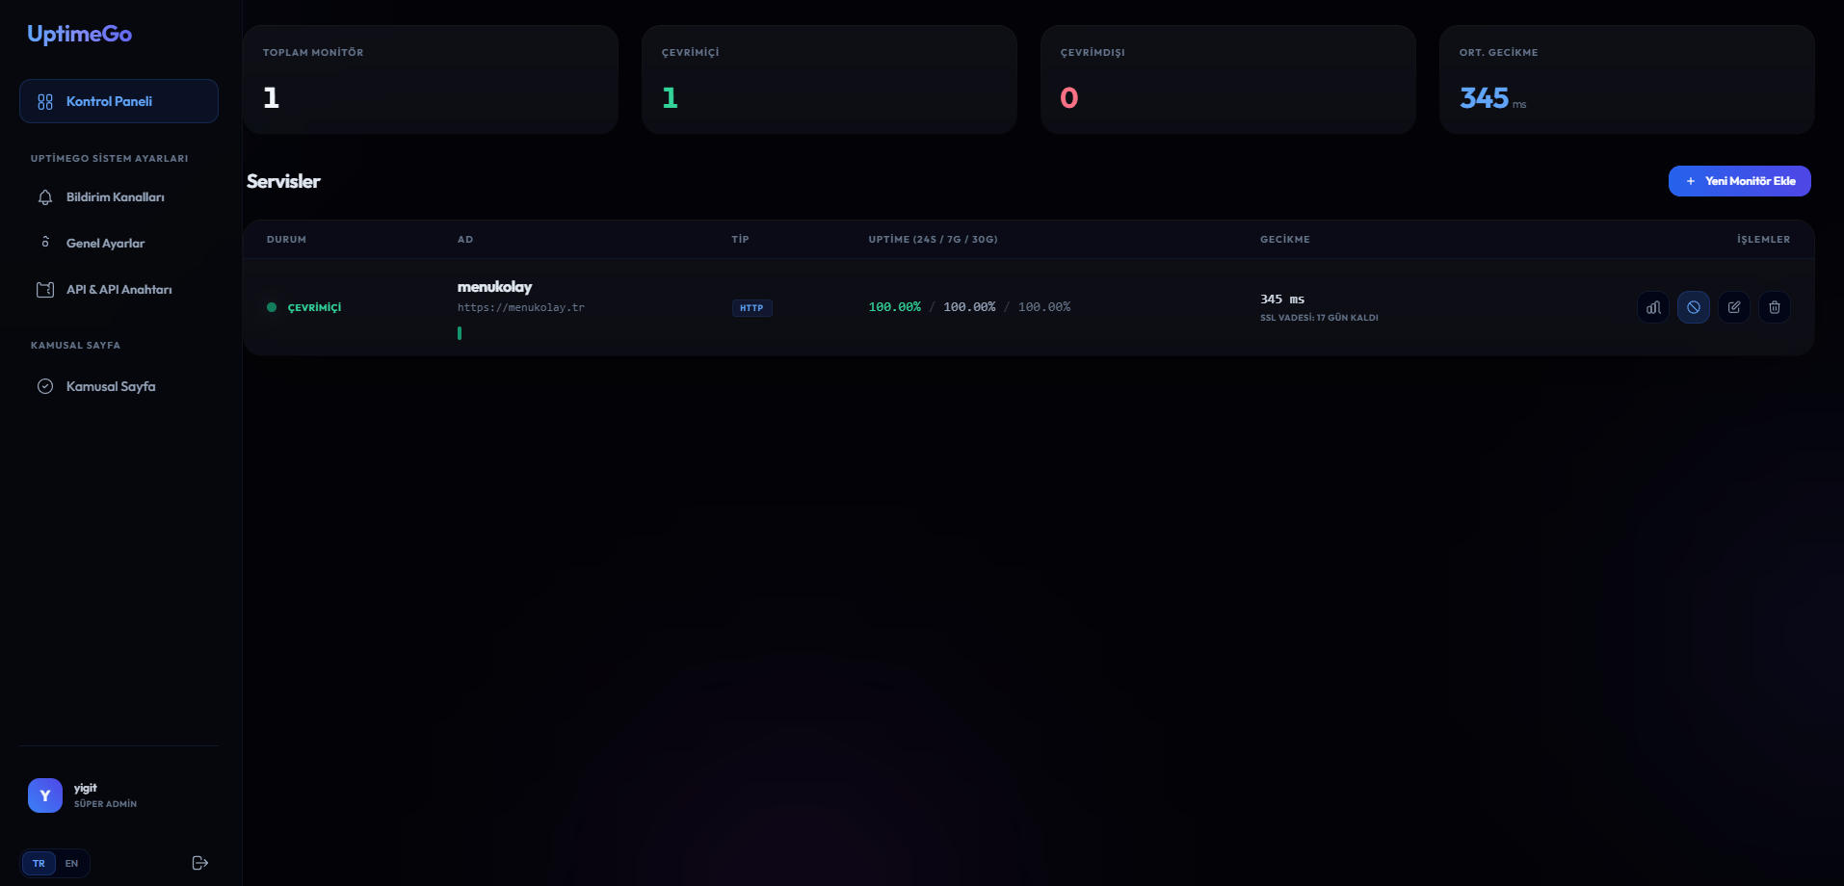Click the TOPLAM MONİTÖR stat card
The width and height of the screenshot is (1844, 886).
pyautogui.click(x=431, y=80)
